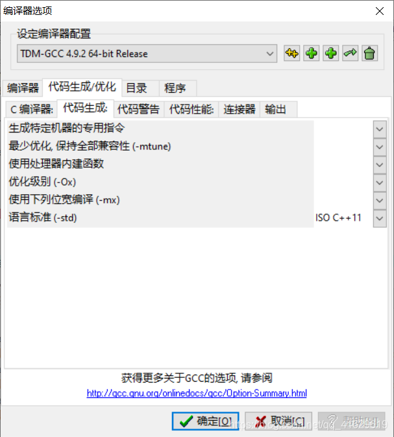This screenshot has height=437, width=394.
Task: Switch to the 编译器 tab
Action: pyautogui.click(x=23, y=88)
